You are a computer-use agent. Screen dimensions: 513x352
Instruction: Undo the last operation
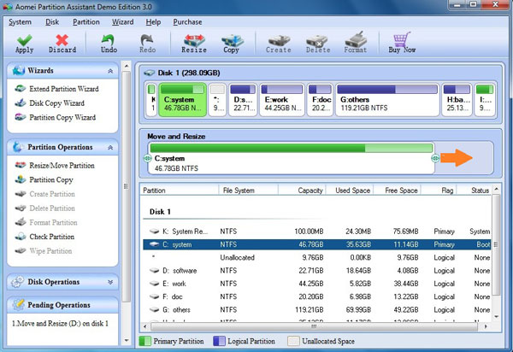coord(109,44)
